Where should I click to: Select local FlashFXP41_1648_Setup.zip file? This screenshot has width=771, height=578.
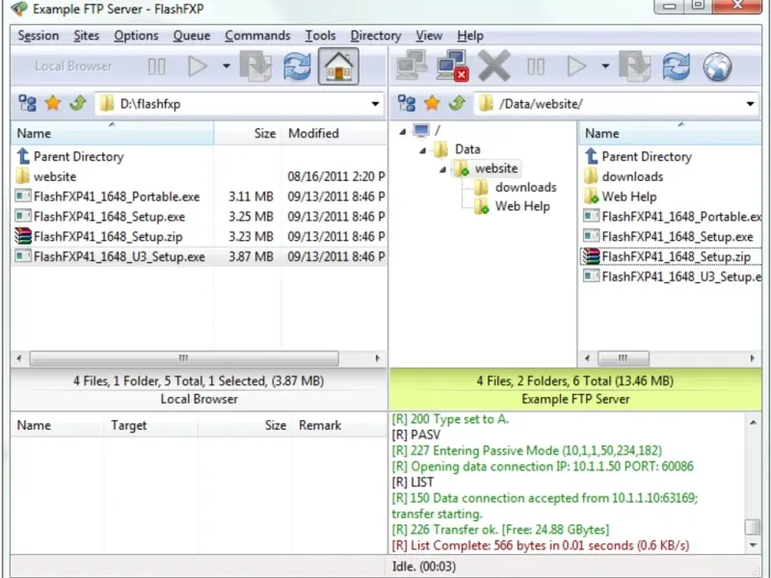pos(108,237)
